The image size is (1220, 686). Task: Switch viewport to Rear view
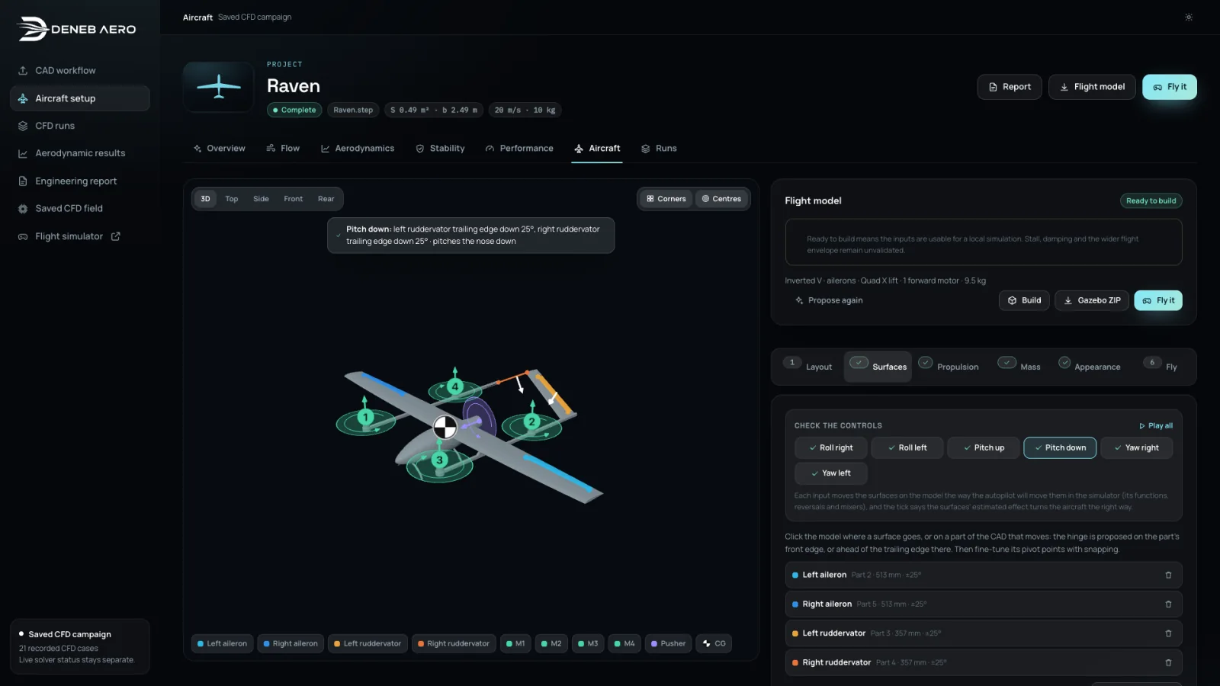tap(326, 199)
